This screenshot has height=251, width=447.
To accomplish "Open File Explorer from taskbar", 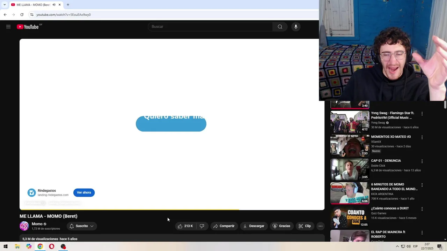I will tap(17, 246).
